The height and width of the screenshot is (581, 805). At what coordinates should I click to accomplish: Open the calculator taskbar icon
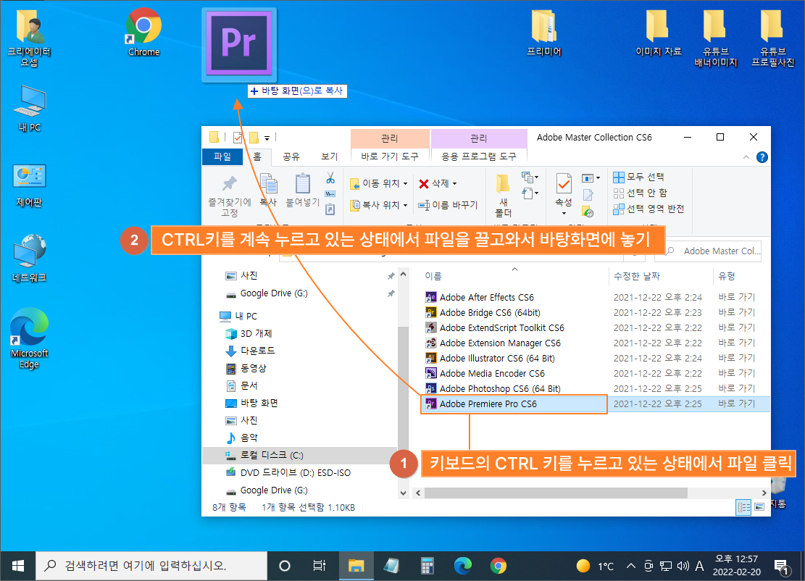(427, 566)
